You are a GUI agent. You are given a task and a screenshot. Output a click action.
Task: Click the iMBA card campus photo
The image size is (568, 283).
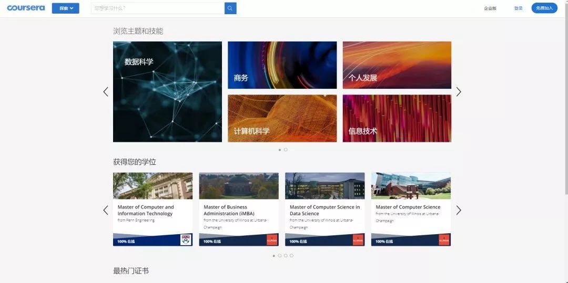pos(239,186)
